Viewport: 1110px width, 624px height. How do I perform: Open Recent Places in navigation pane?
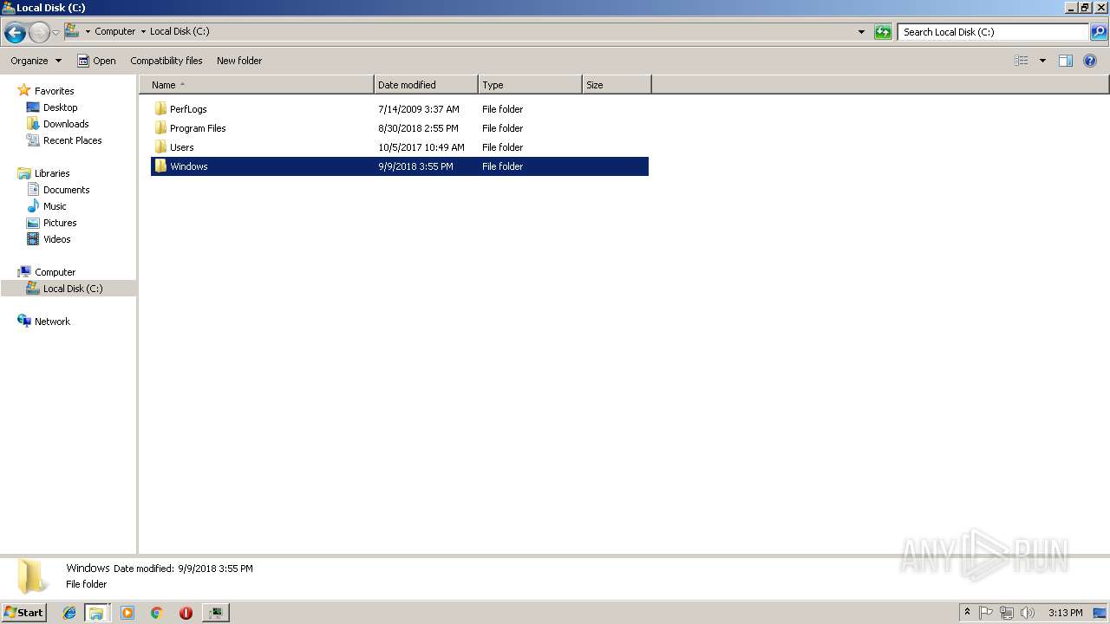click(x=72, y=140)
